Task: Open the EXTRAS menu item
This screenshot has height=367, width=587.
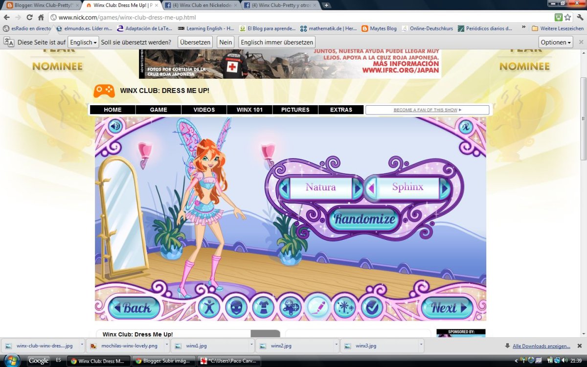Action: pos(341,110)
